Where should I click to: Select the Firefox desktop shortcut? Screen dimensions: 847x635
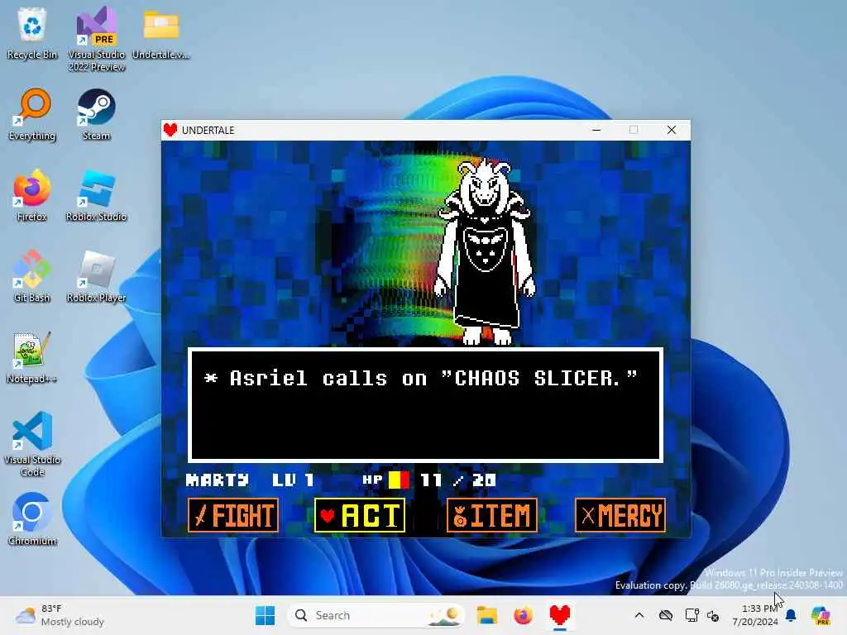point(32,195)
